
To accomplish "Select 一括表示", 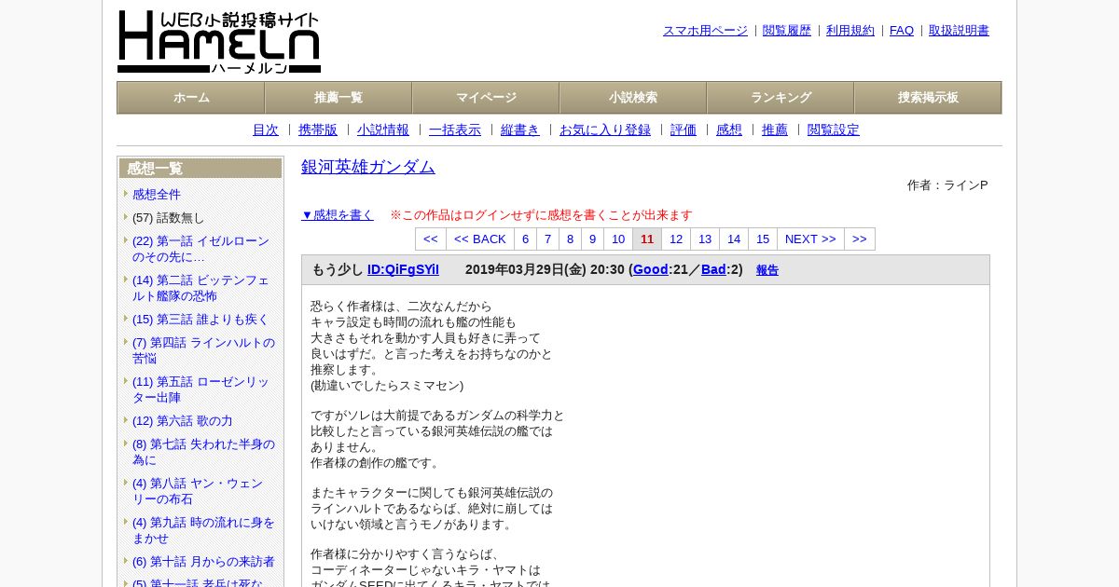I will (x=455, y=130).
